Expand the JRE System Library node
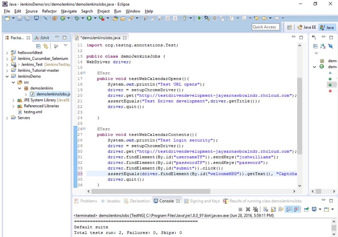This screenshot has width=338, height=237. 13,100
